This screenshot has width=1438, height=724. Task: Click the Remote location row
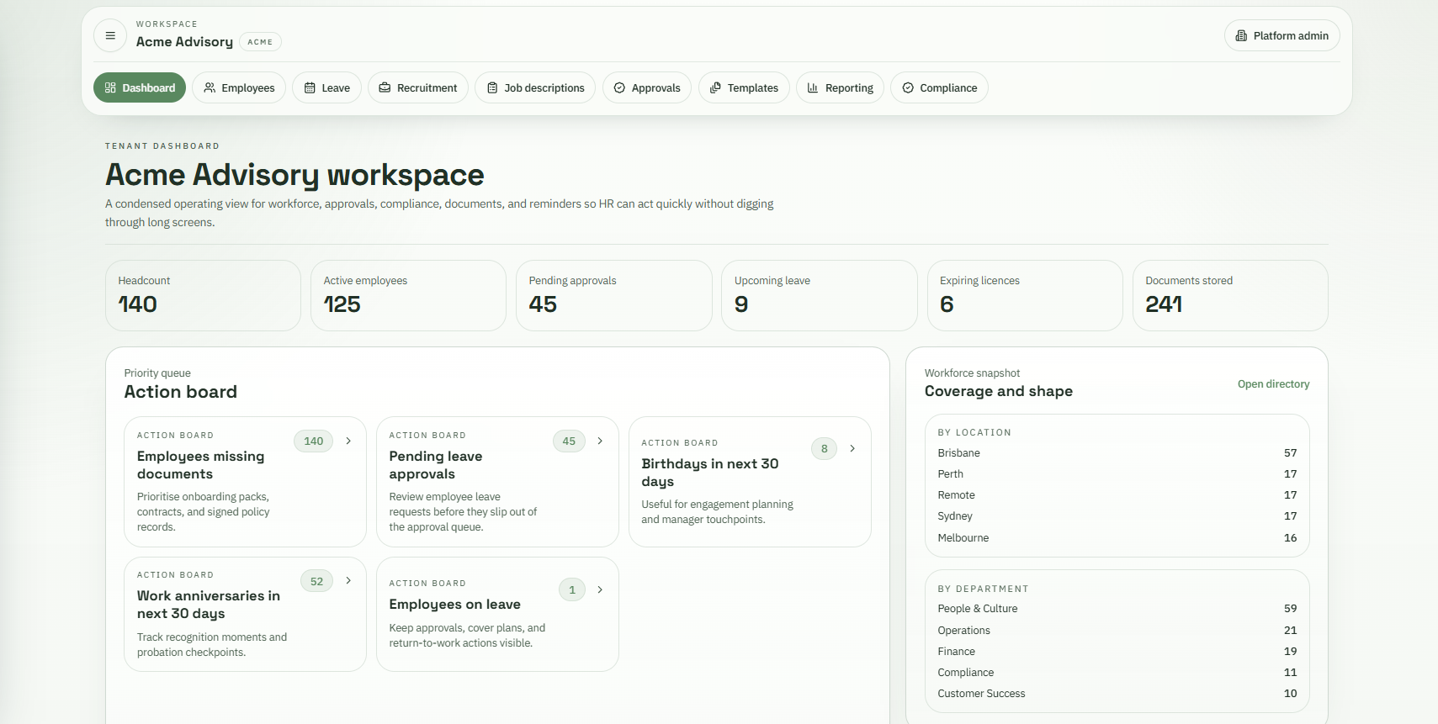click(x=1117, y=495)
